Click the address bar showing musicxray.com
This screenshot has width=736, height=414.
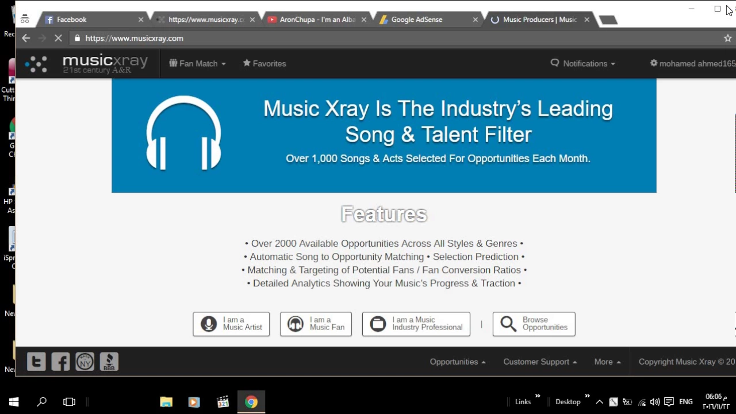[397, 38]
